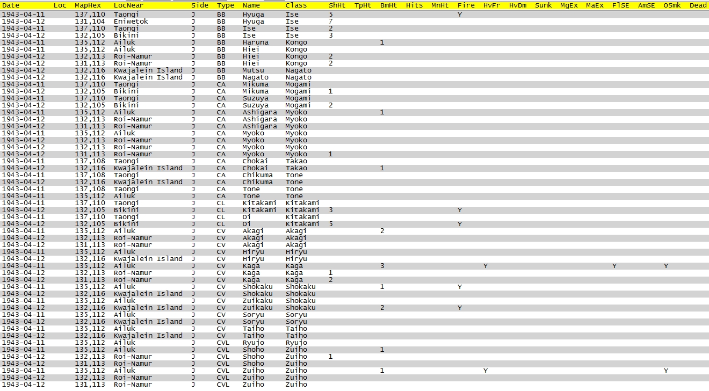This screenshot has width=709, height=391.
Task: Select the FlSE column header
Action: (x=621, y=5)
